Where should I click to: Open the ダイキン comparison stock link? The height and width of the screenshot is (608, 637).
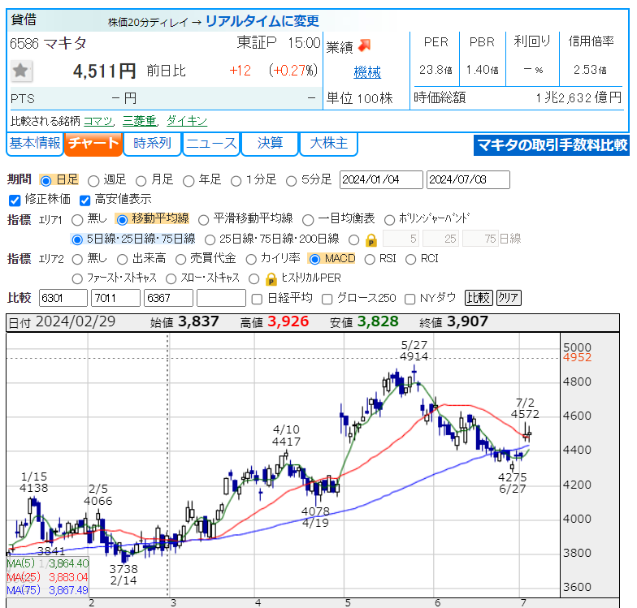[187, 121]
